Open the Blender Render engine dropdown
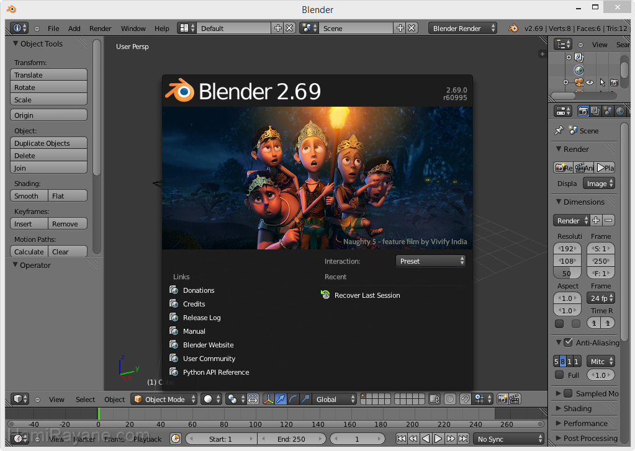Image resolution: width=635 pixels, height=451 pixels. click(x=462, y=28)
